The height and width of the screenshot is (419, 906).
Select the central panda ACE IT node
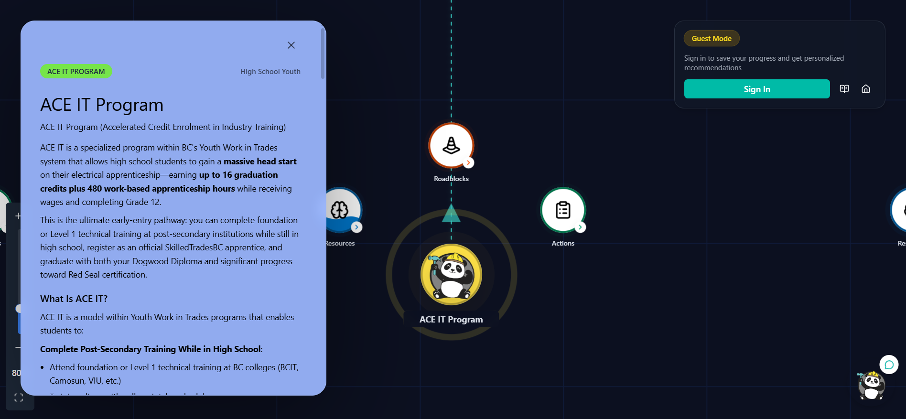(x=451, y=275)
